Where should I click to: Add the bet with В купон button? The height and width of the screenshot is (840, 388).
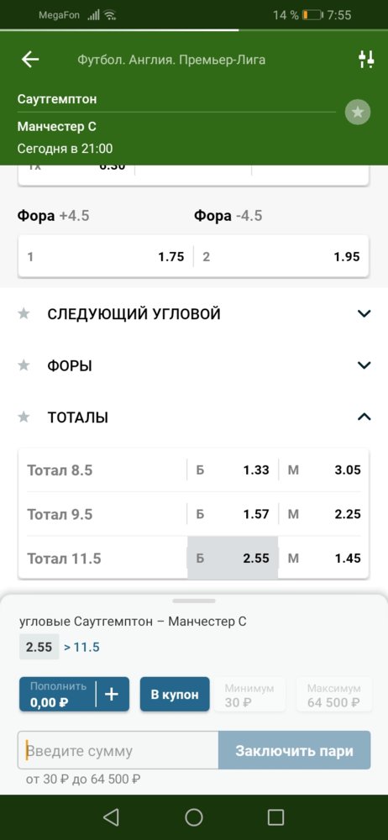tap(175, 695)
